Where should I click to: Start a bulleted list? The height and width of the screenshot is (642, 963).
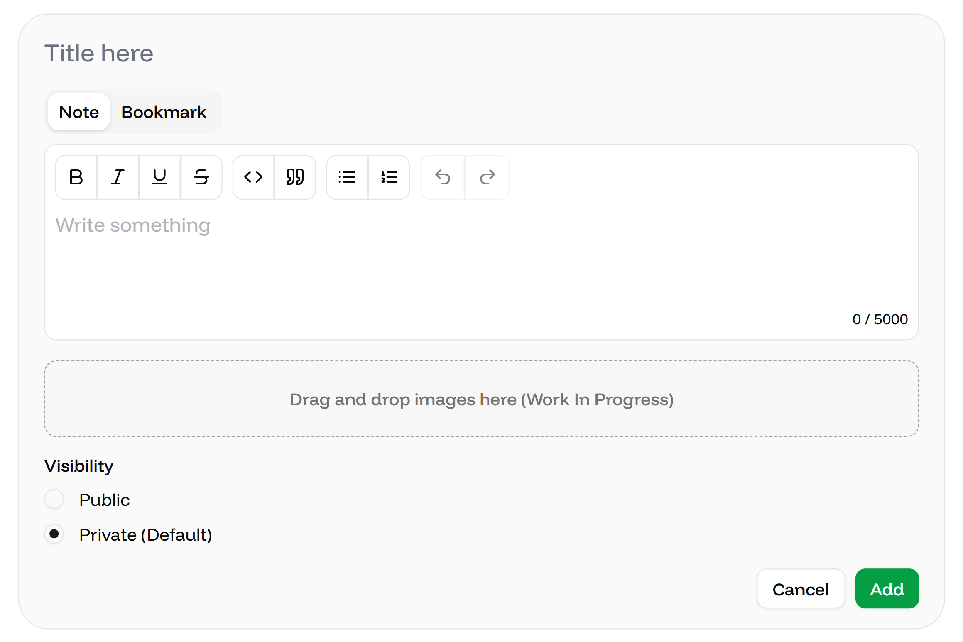[347, 177]
